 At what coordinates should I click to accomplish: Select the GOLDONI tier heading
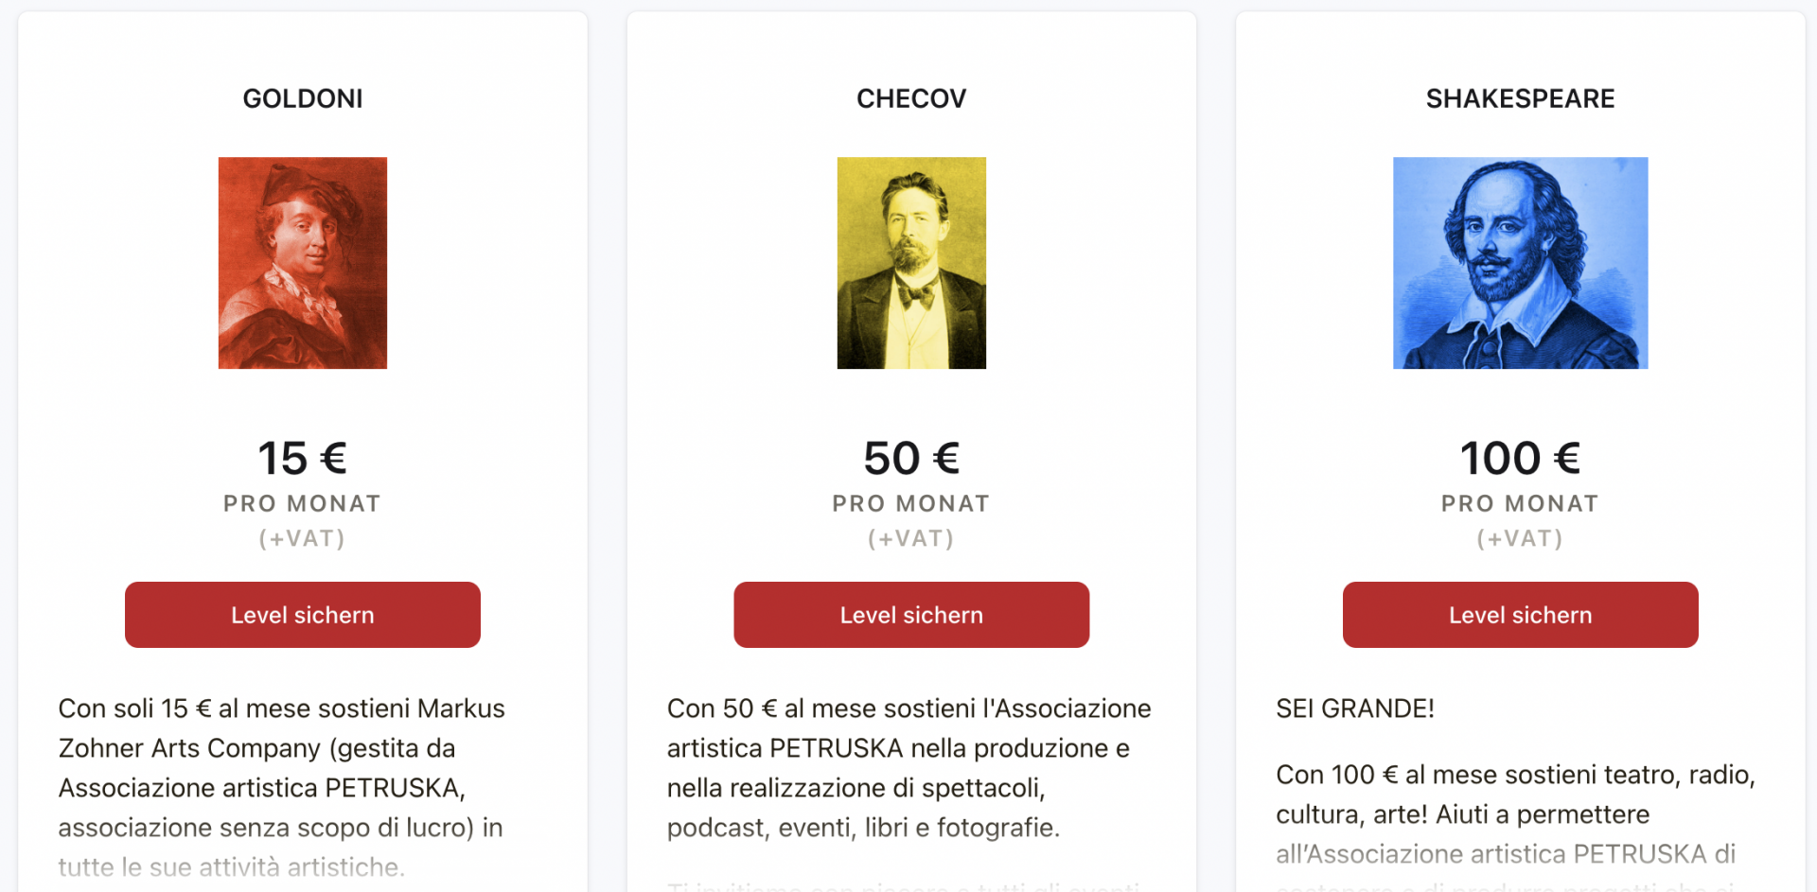tap(303, 98)
